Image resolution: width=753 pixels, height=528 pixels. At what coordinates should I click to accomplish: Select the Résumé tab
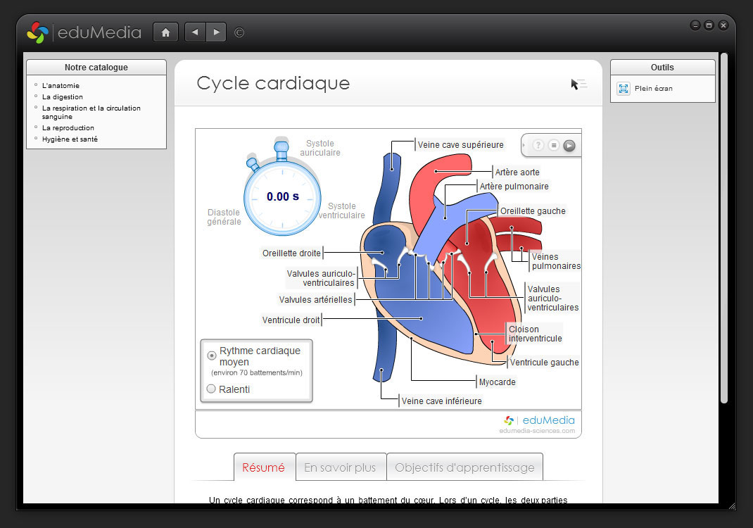click(264, 467)
